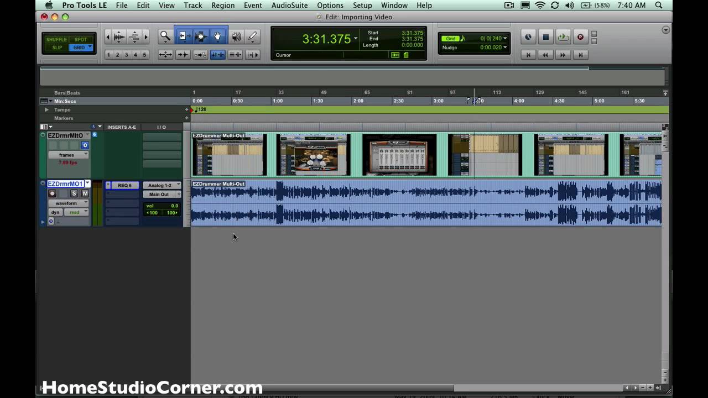This screenshot has width=708, height=398.
Task: Toggle Tab to Transients button
Action: click(183, 55)
